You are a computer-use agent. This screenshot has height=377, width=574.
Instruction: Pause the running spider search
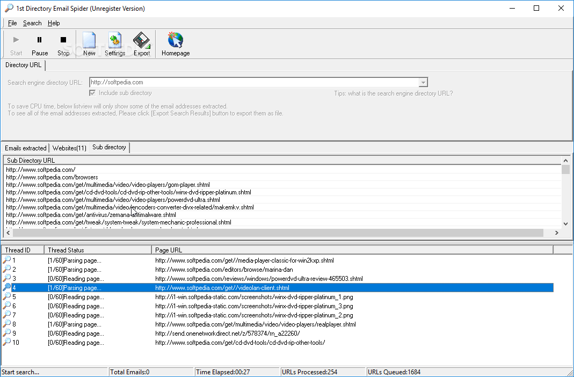coord(40,45)
